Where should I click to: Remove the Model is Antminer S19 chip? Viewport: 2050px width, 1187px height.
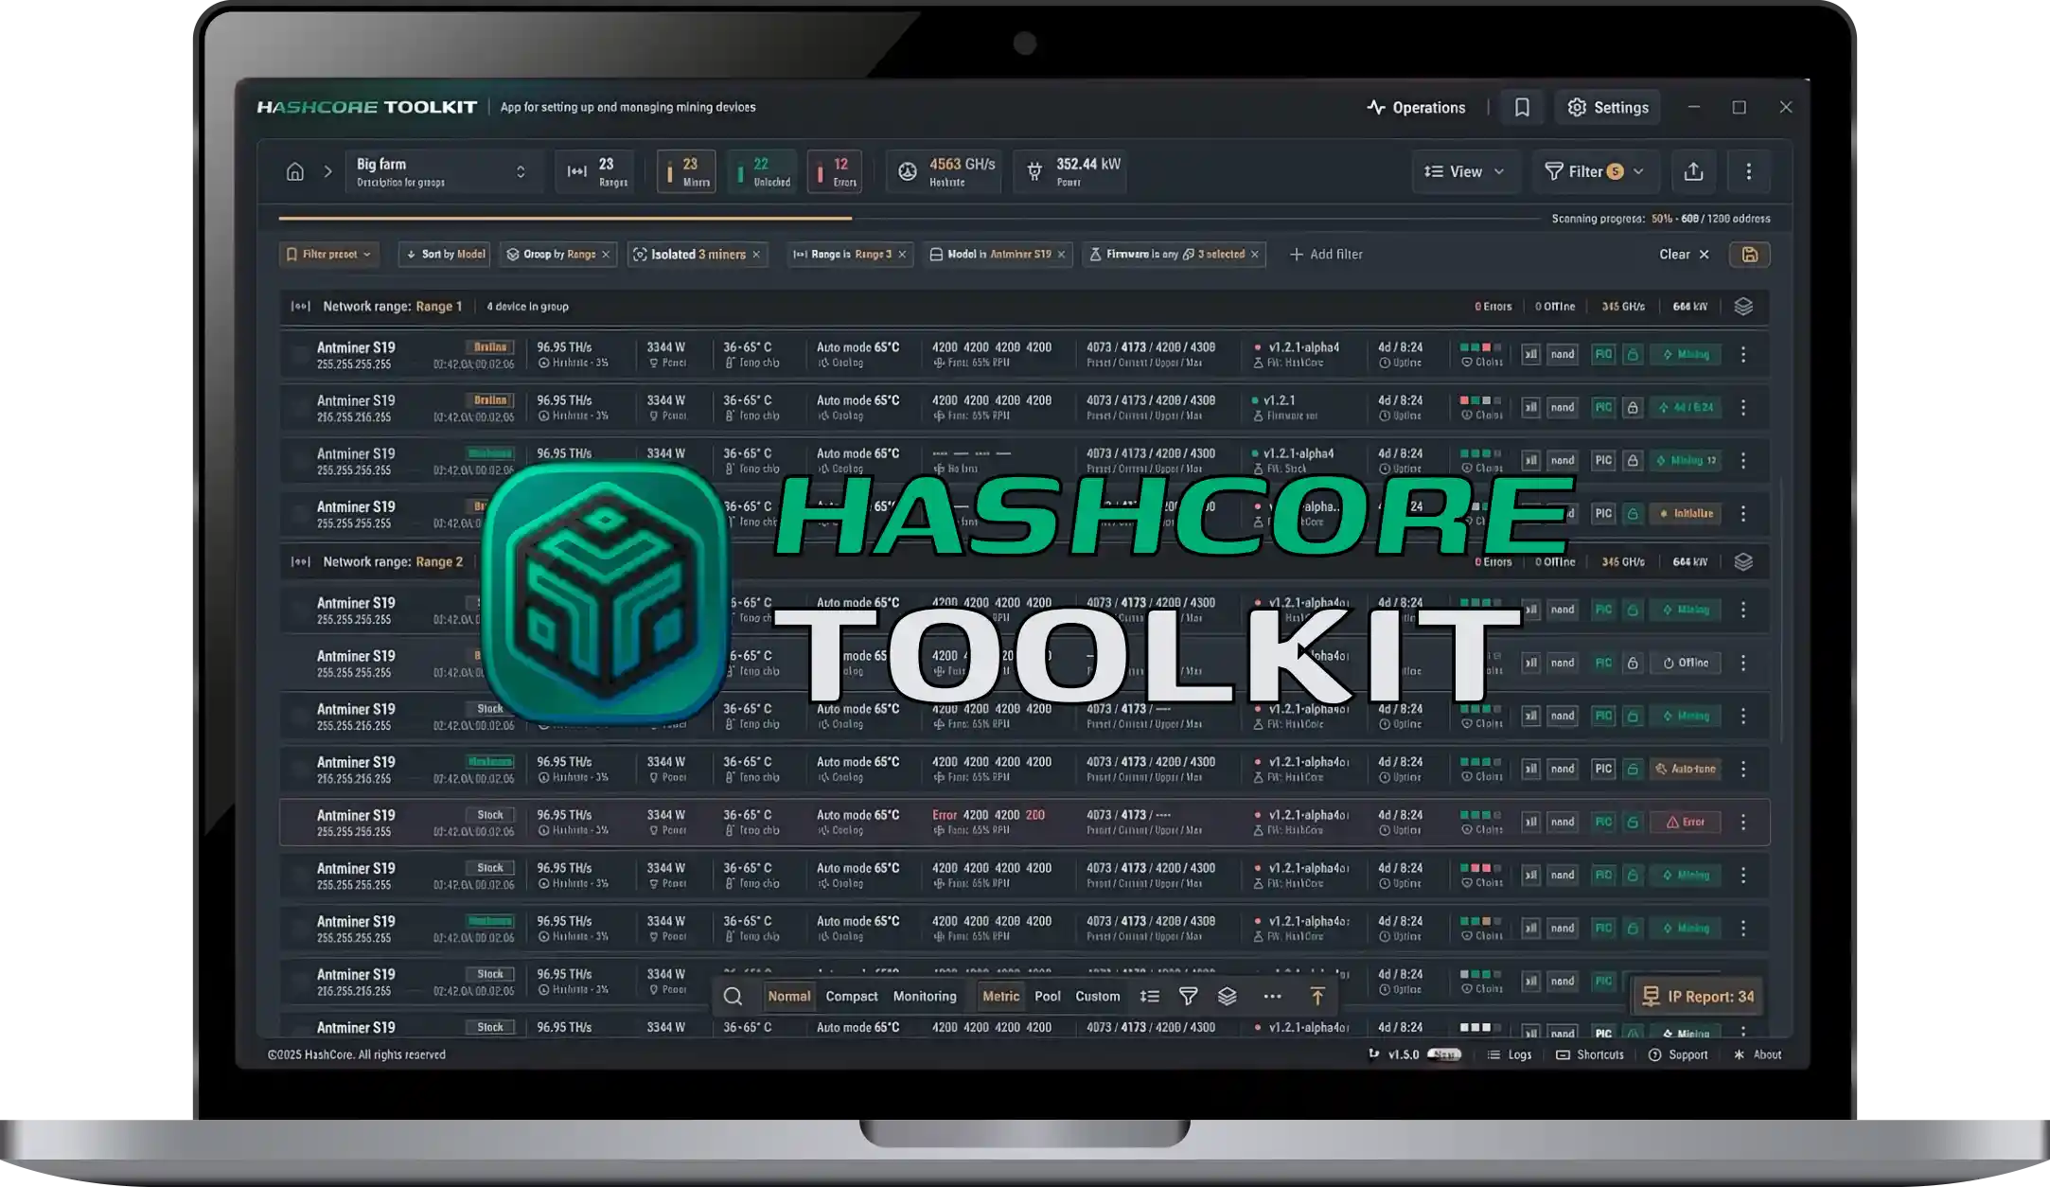(1061, 255)
